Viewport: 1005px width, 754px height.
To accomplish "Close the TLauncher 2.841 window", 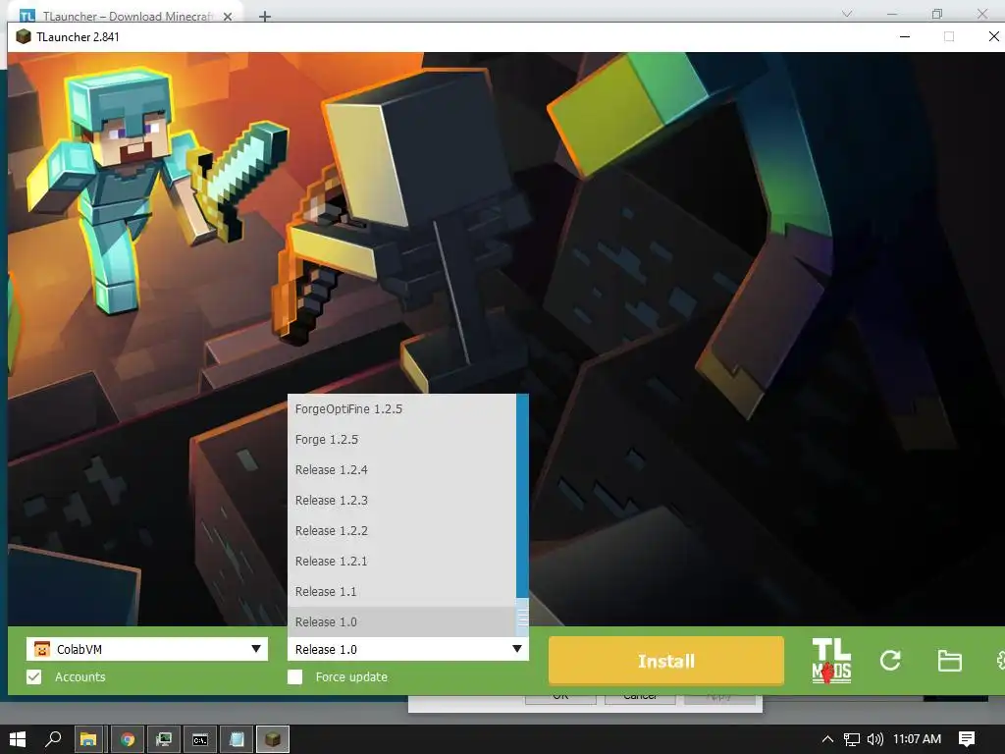I will click(993, 36).
